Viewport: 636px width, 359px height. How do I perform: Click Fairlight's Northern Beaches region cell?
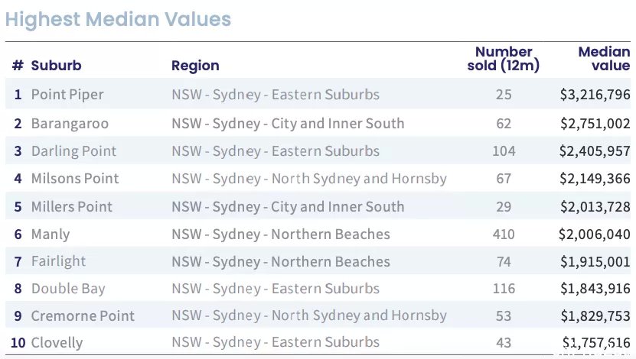coord(281,262)
